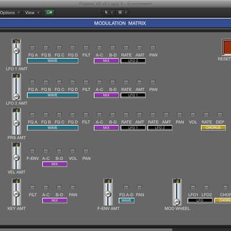
Task: Toggle FILT button in KEY AMT section
Action: tap(32, 187)
